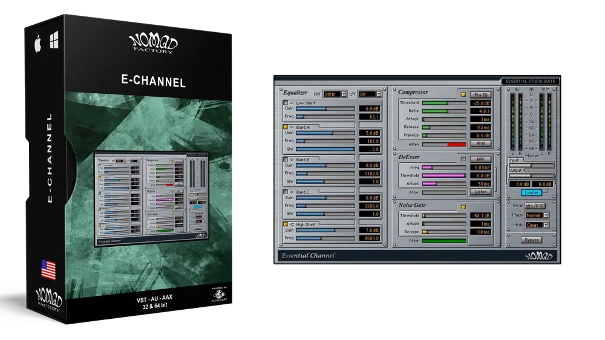
Task: Enable the Band C checkbox
Action: [286, 192]
